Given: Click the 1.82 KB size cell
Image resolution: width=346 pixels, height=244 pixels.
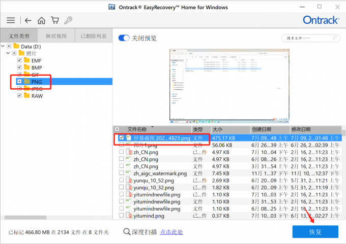Looking at the screenshot, I should [x=220, y=188].
